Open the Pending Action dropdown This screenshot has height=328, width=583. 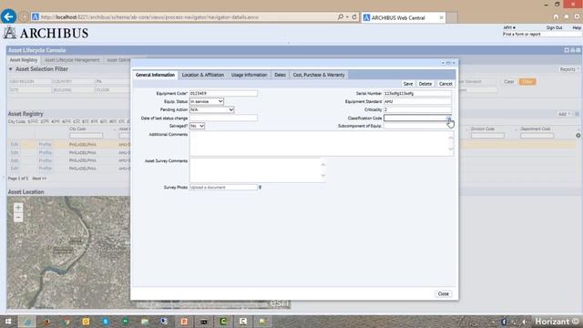point(211,109)
